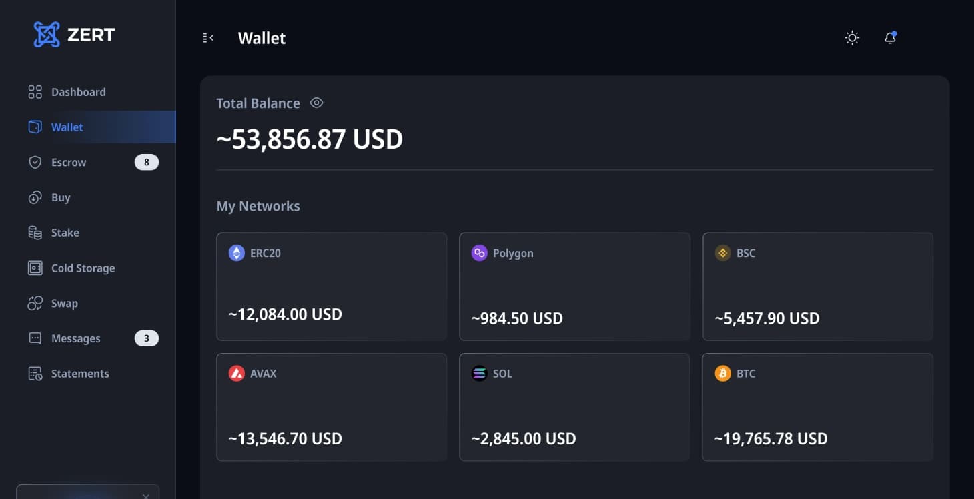
Task: Open the Polygon network details
Action: point(574,286)
